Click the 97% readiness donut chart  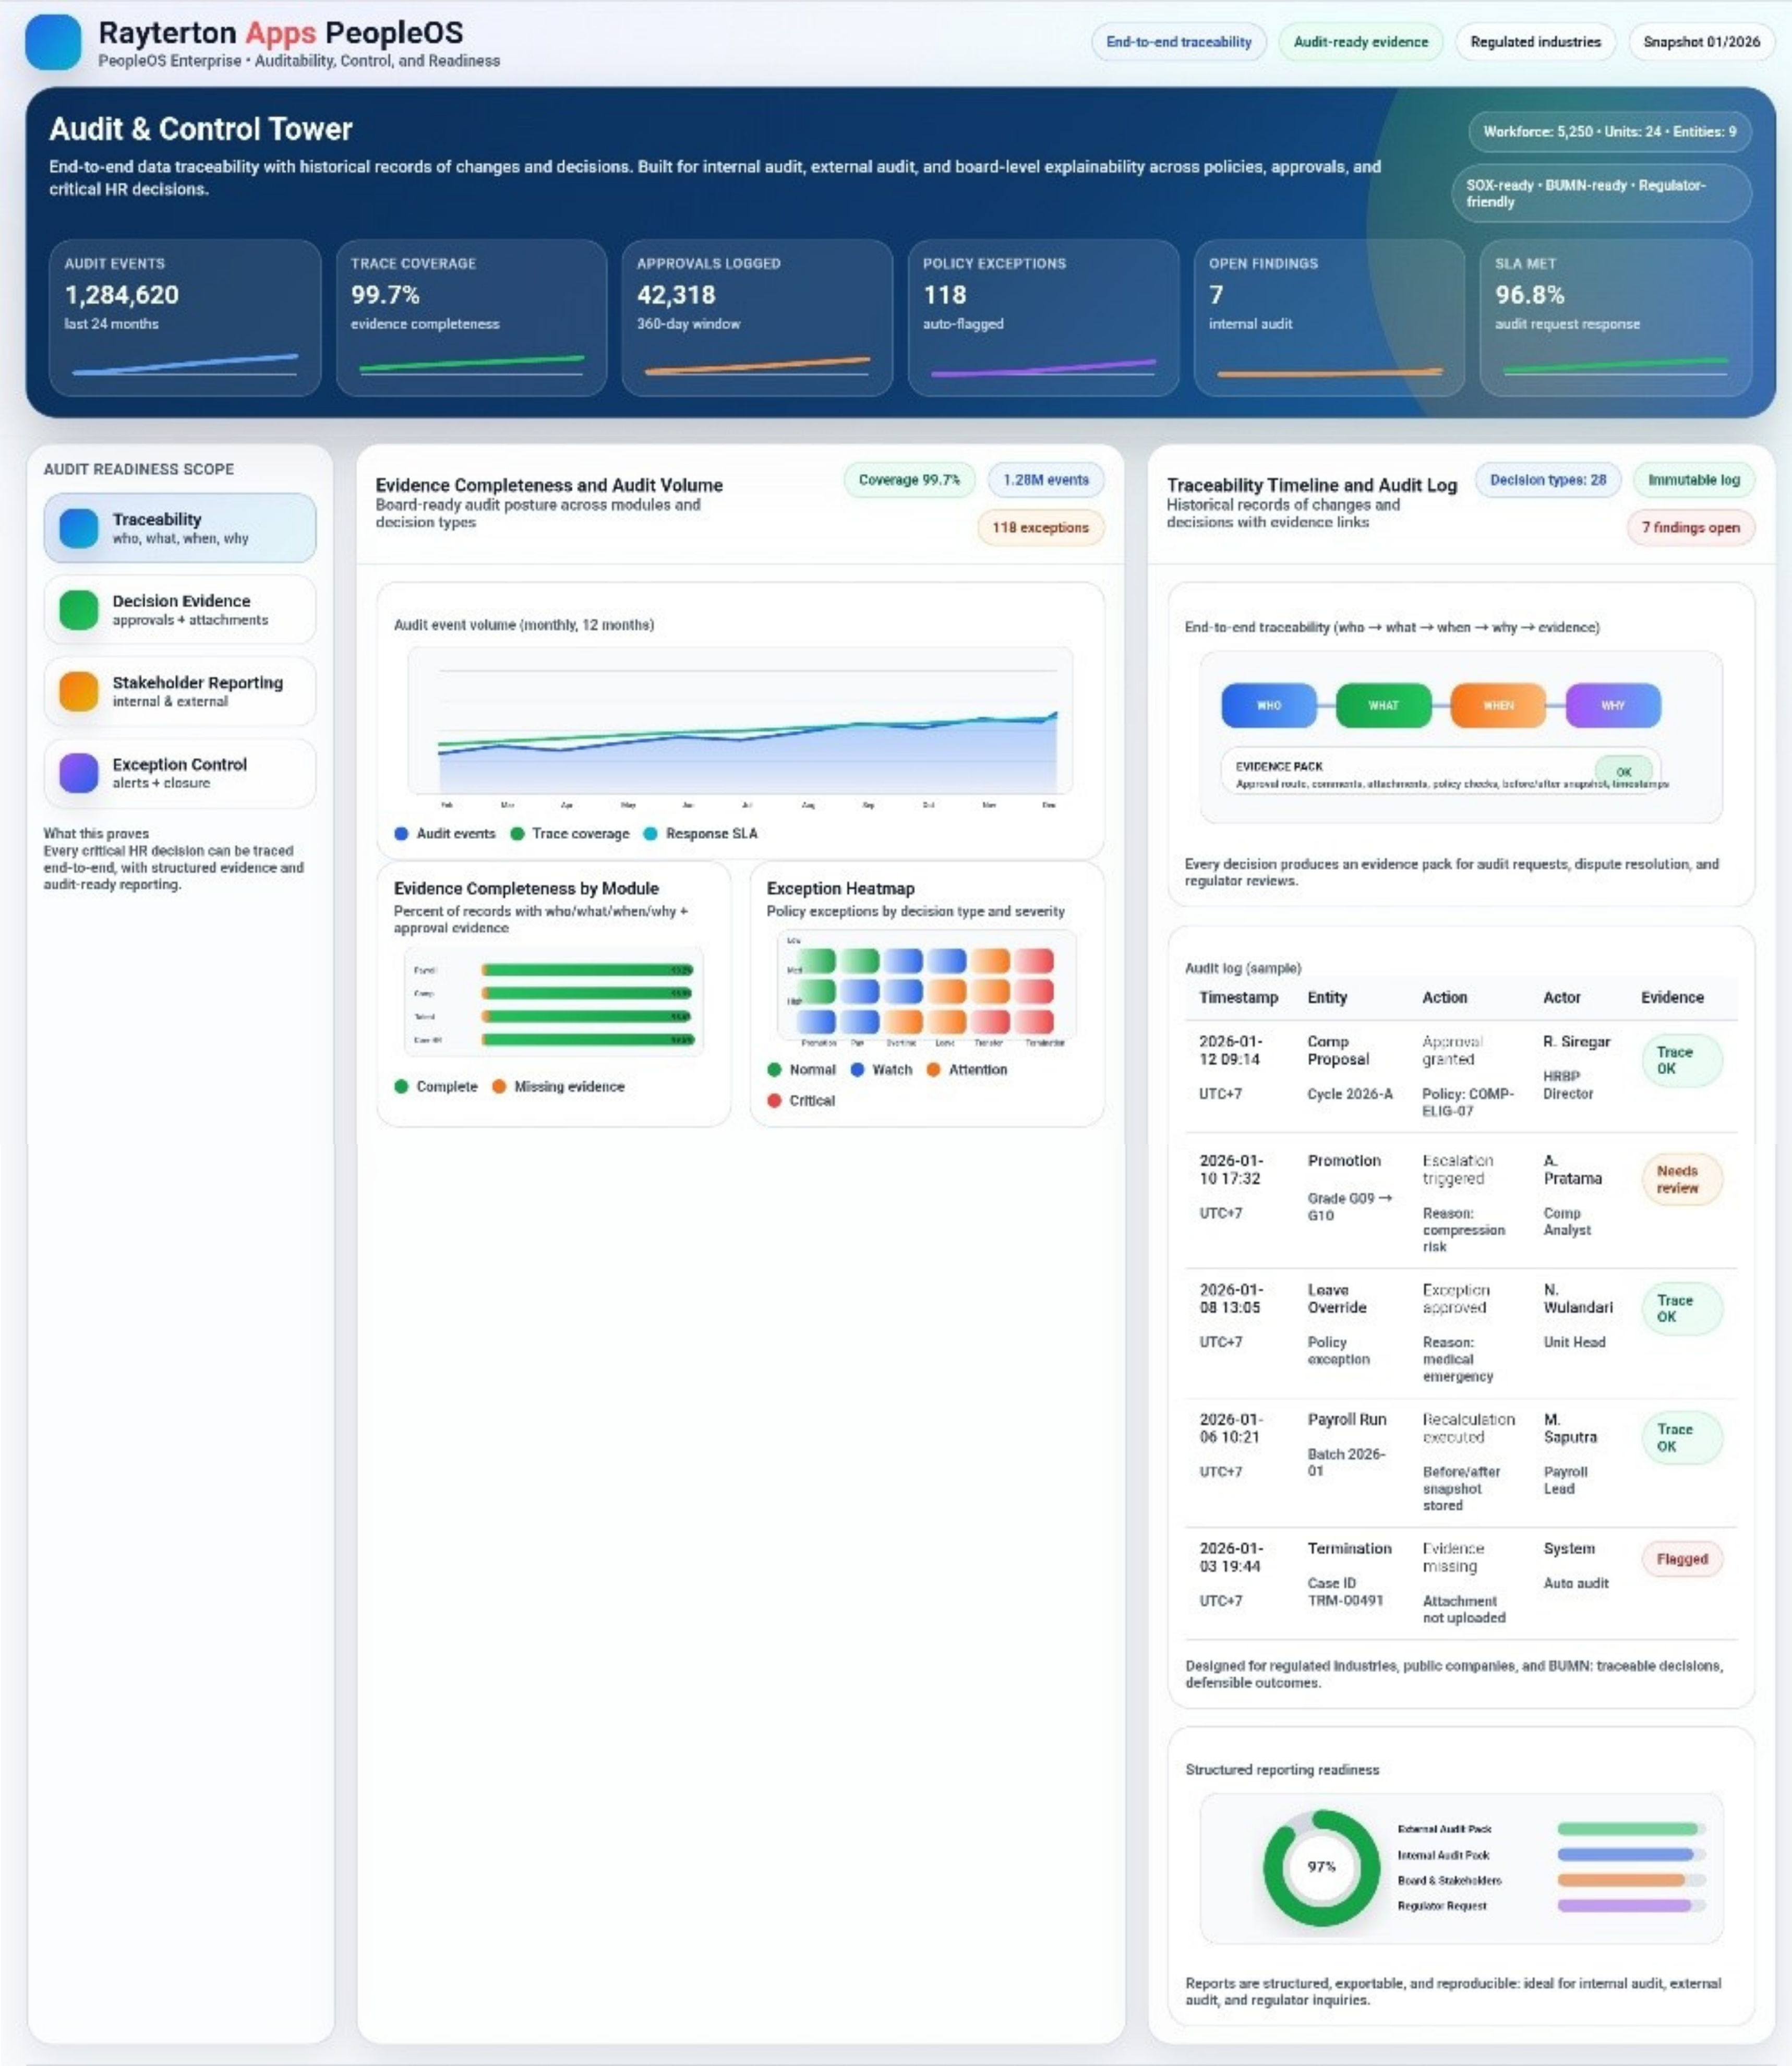[x=1321, y=1867]
